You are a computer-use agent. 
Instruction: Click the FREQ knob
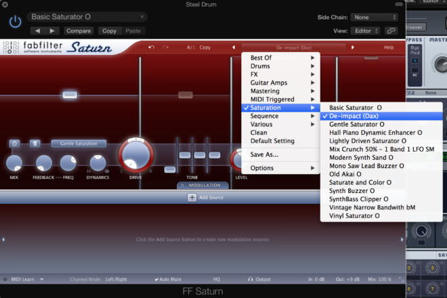[x=68, y=163]
